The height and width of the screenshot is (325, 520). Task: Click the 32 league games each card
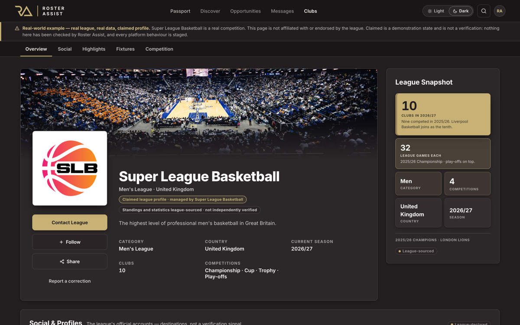(x=443, y=153)
